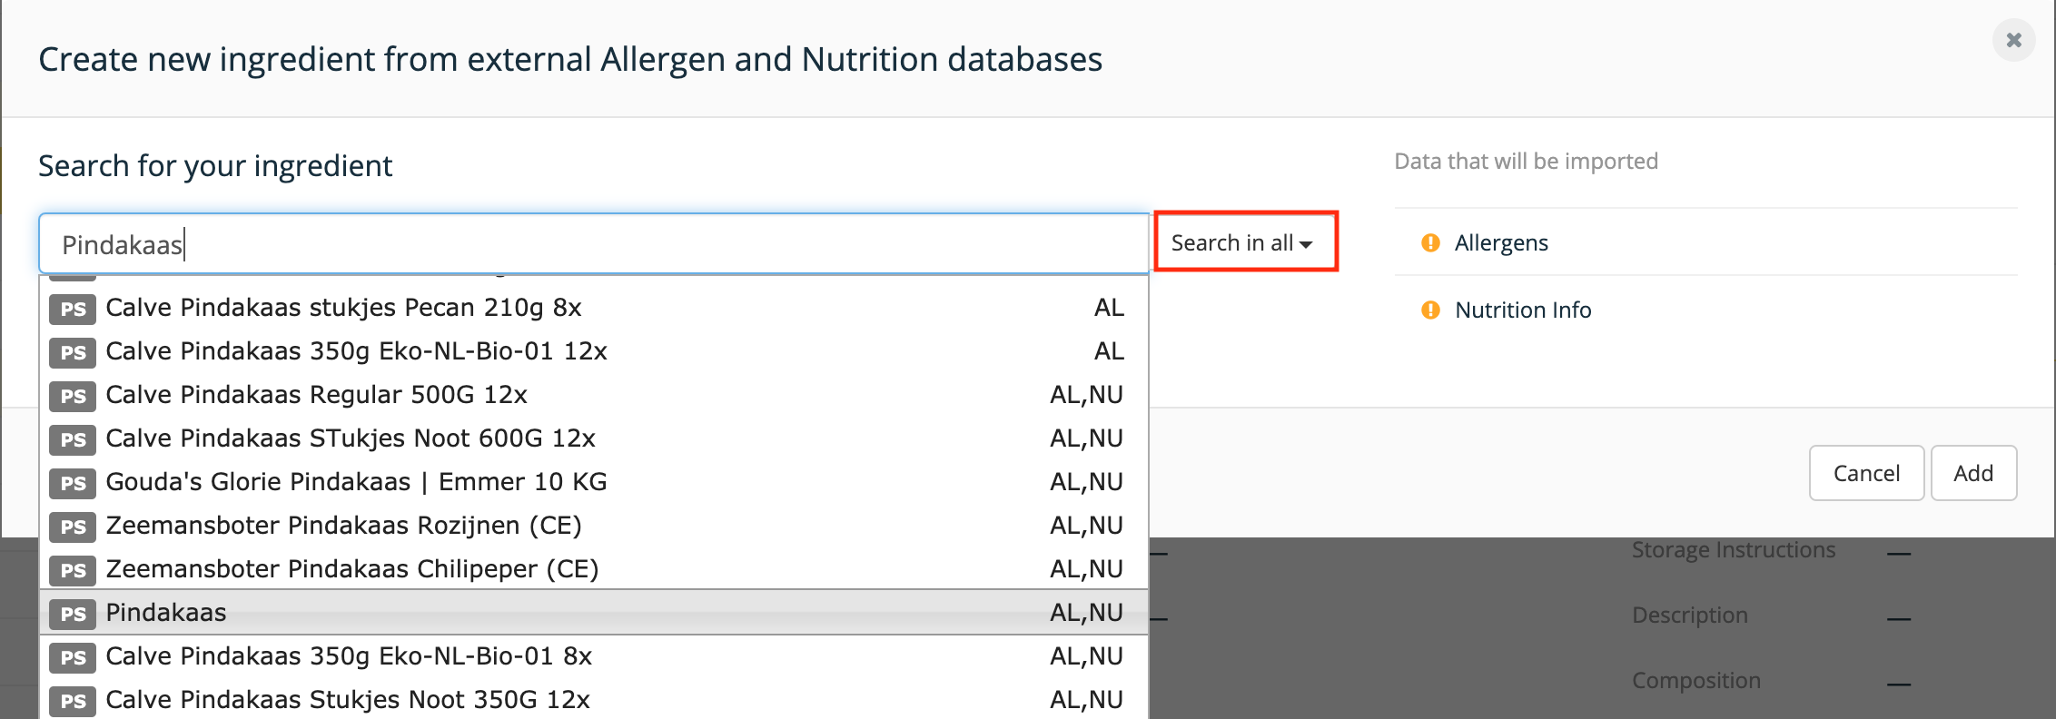Click the Allergens import row
This screenshot has height=719, width=2056.
[x=1705, y=242]
